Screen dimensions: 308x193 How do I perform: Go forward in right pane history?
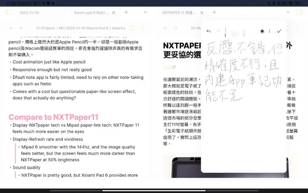tap(175, 28)
